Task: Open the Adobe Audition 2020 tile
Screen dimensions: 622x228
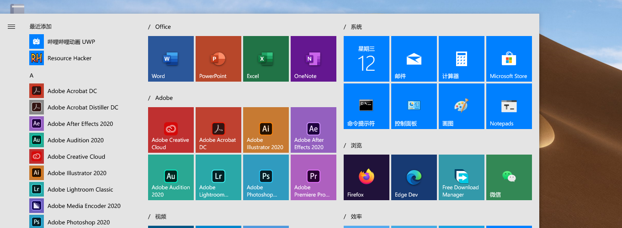Action: coord(171,177)
